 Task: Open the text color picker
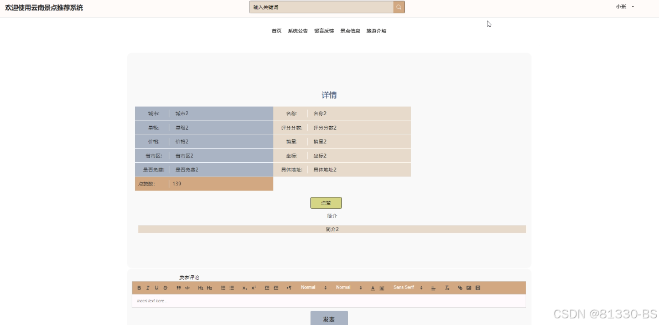point(373,288)
